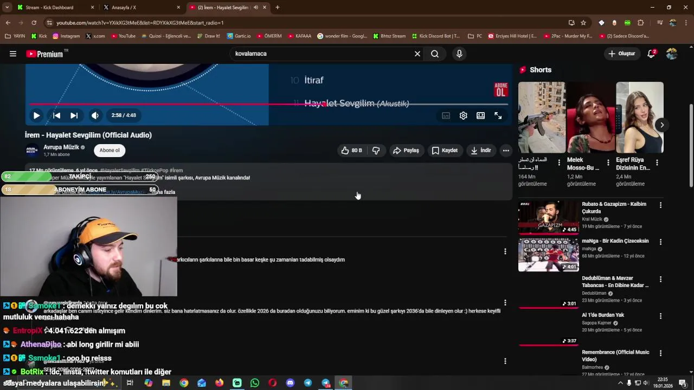Skip to next video in player
Screen dimensions: 694x390
point(74,115)
